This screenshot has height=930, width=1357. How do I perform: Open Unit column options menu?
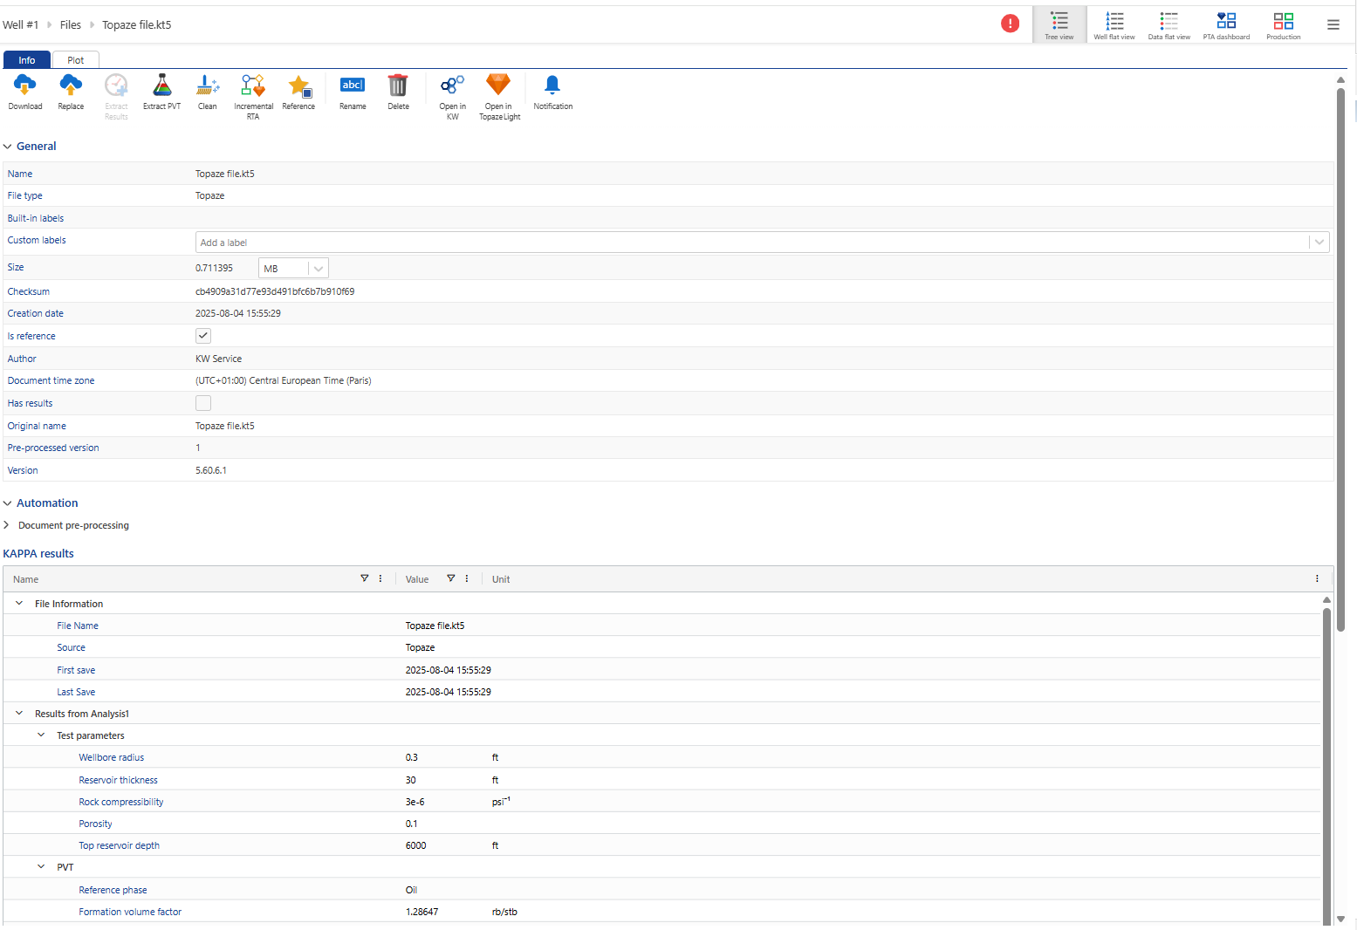pyautogui.click(x=1317, y=578)
